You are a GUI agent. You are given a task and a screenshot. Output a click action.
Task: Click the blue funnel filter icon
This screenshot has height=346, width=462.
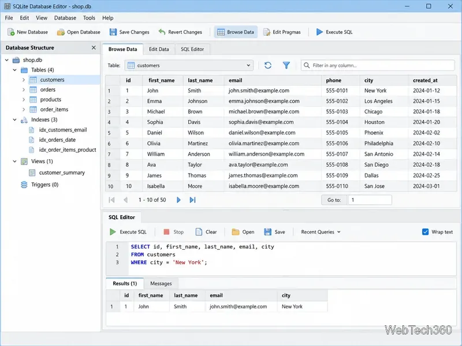pyautogui.click(x=286, y=65)
